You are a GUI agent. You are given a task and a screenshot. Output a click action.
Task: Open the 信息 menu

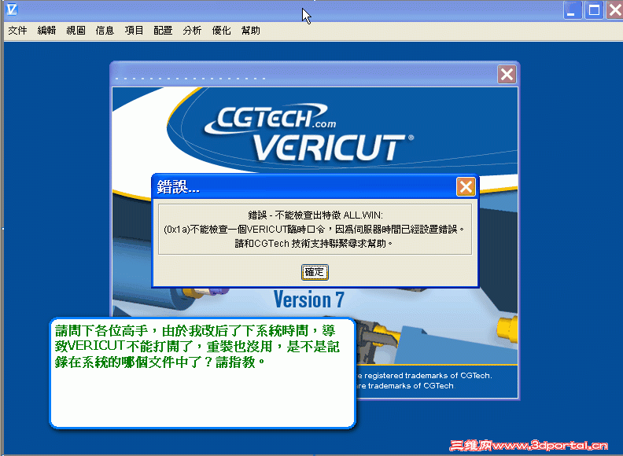click(x=105, y=31)
